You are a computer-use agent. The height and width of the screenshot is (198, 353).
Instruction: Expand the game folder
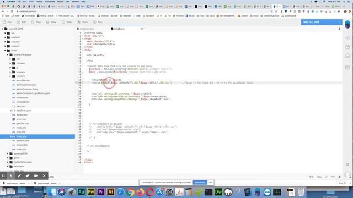[x=8, y=158]
